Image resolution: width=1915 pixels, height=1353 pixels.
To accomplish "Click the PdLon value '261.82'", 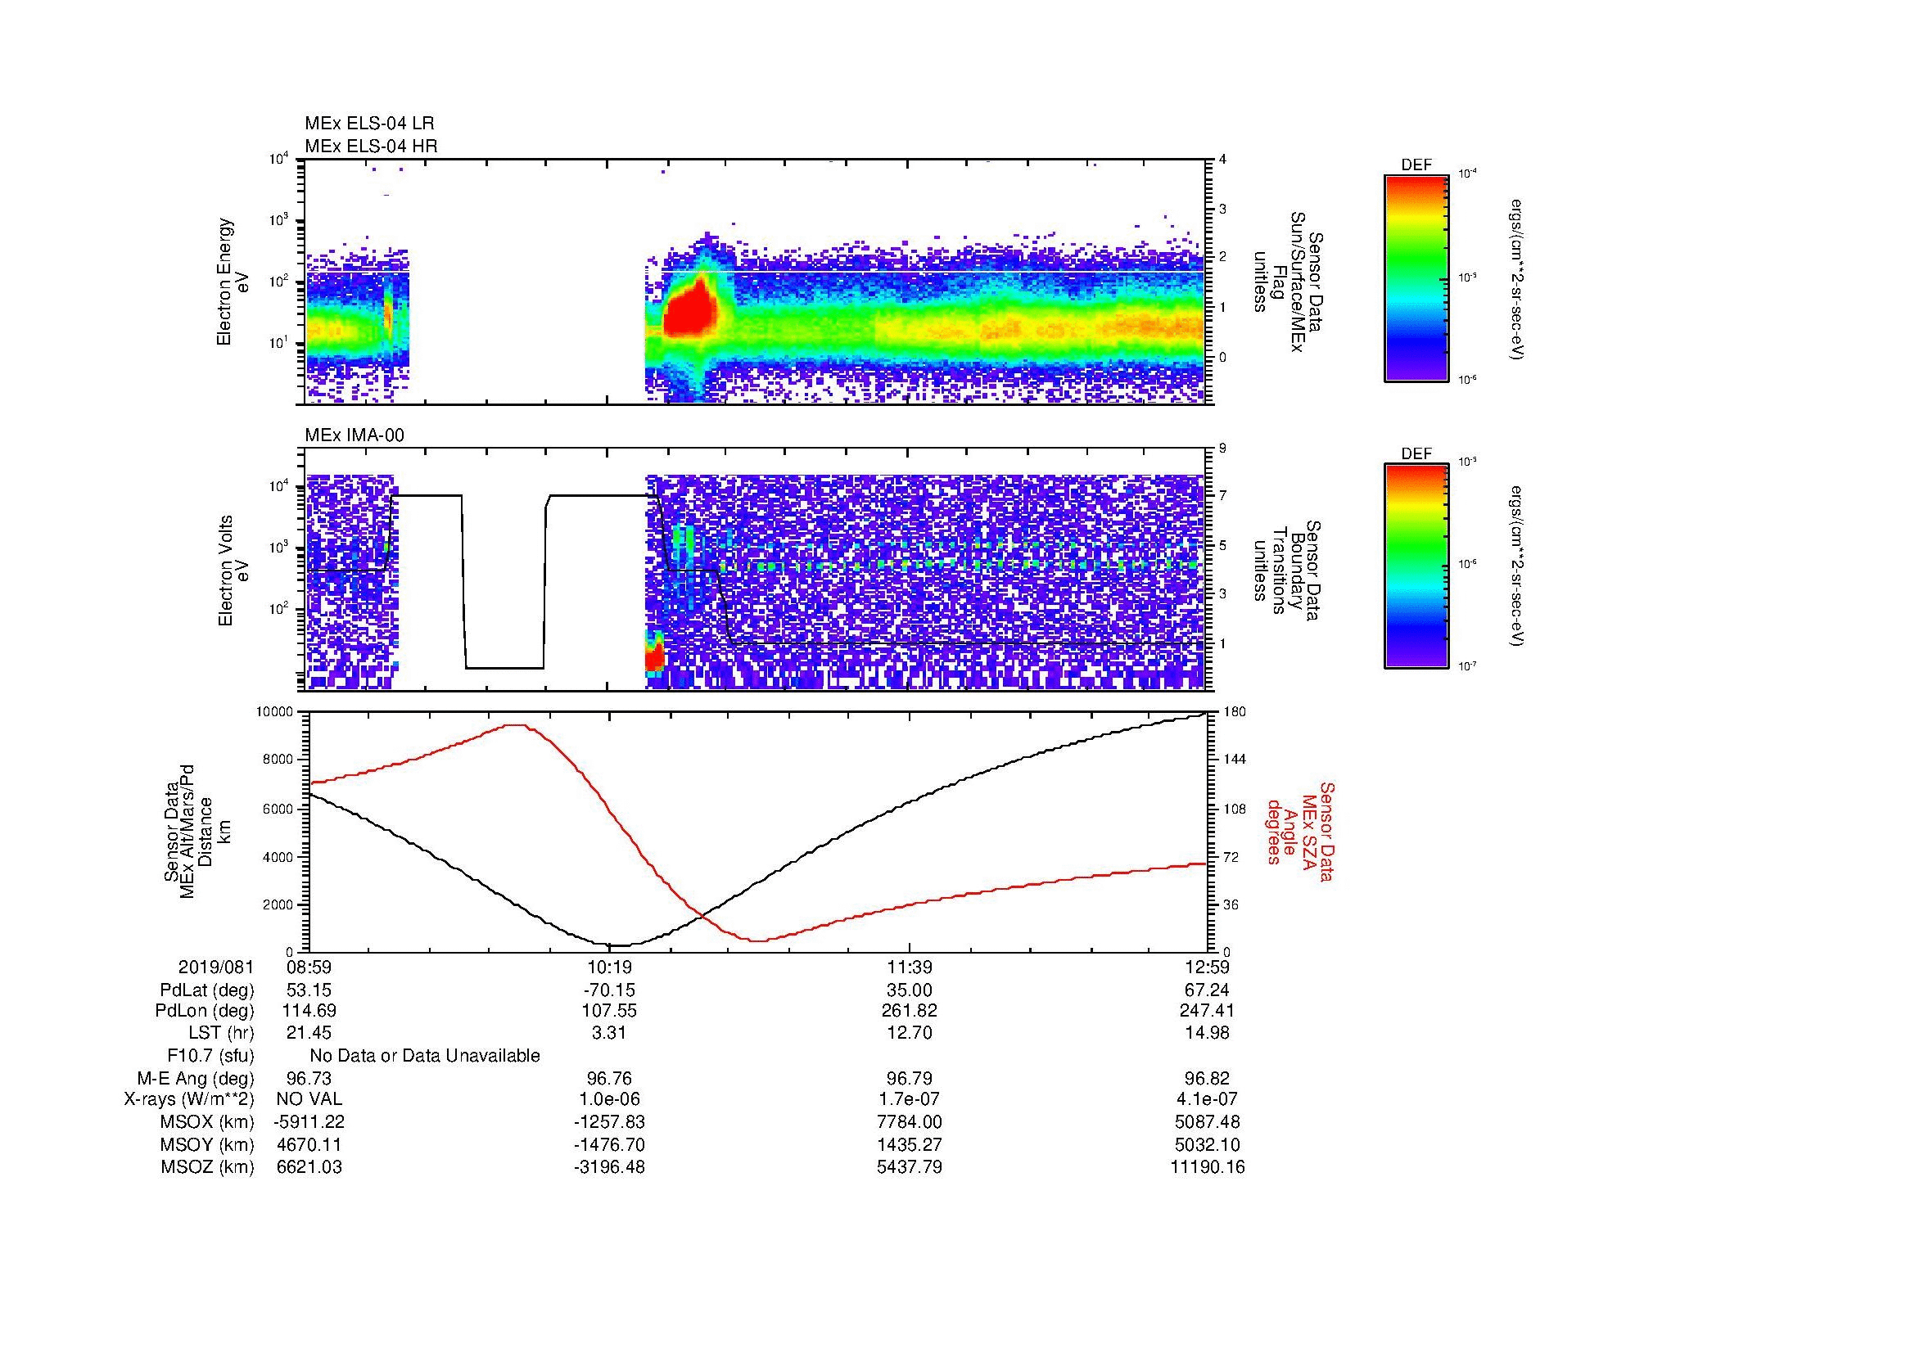I will pos(909,1011).
